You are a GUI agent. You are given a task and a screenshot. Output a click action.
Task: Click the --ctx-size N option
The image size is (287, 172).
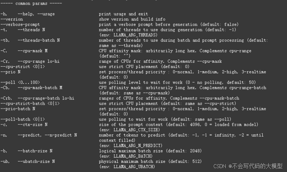pos(33,124)
